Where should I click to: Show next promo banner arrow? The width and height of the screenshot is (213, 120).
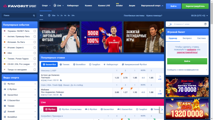[x=163, y=35]
